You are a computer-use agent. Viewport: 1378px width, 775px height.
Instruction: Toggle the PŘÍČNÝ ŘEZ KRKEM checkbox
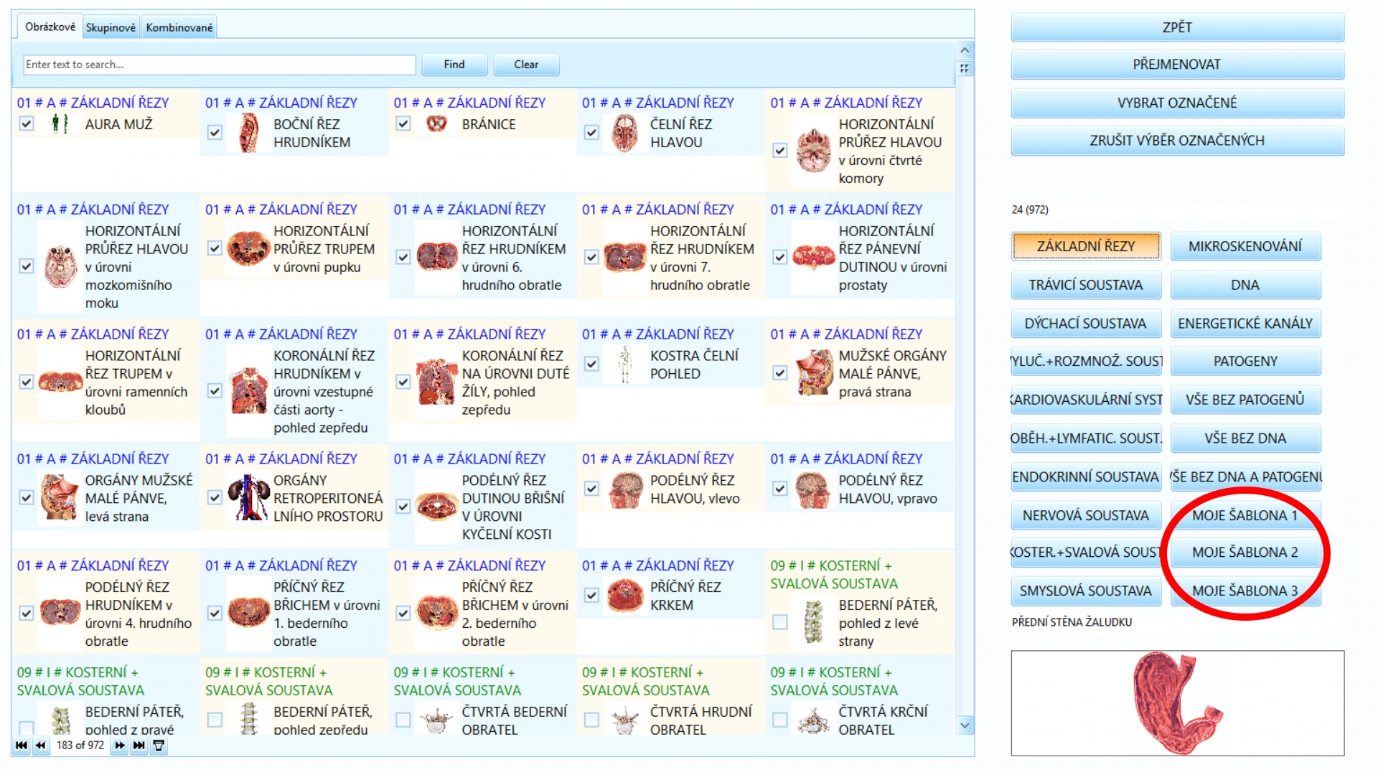click(x=591, y=596)
